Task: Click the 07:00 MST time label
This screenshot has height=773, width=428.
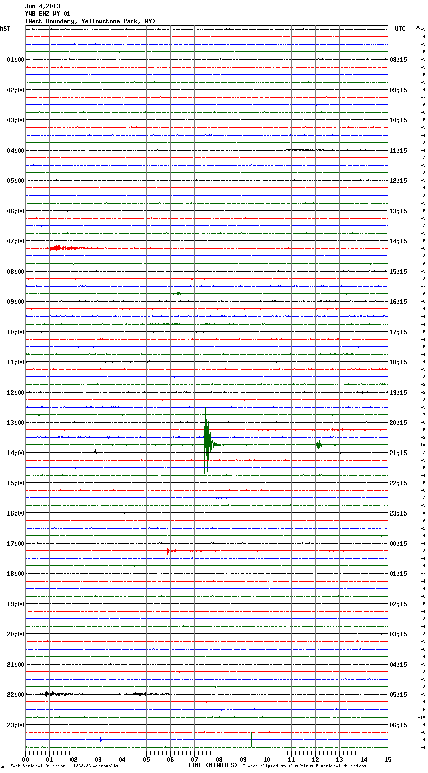Action: pyautogui.click(x=15, y=241)
